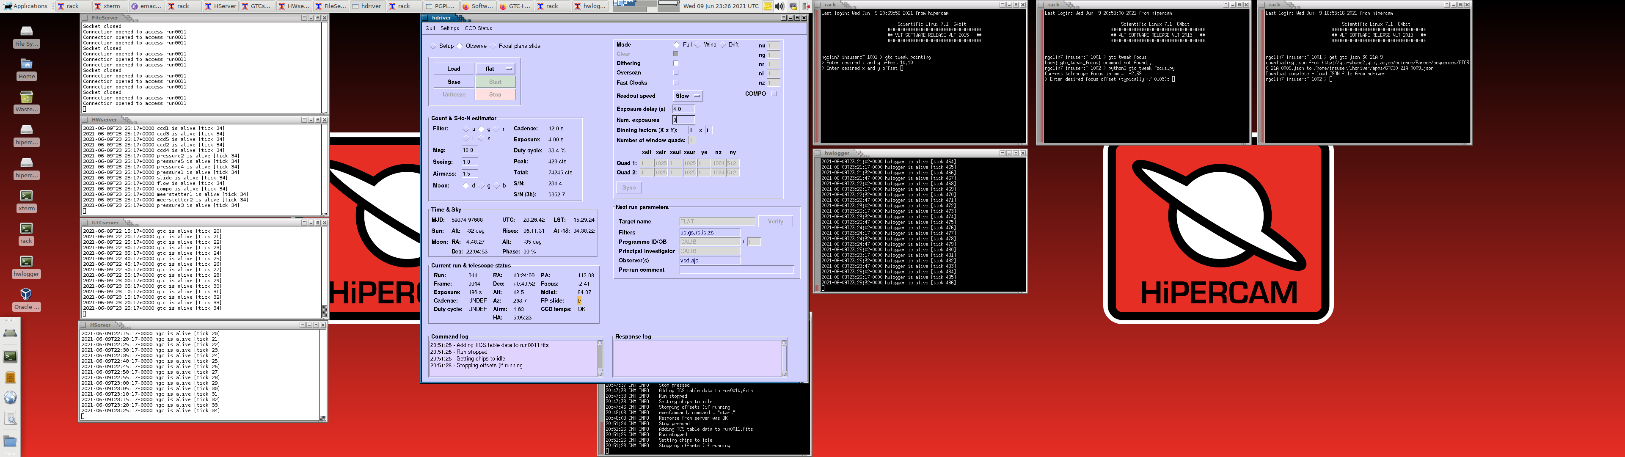Launch the rack desktop shortcut
This screenshot has height=457, width=1625.
(x=26, y=234)
